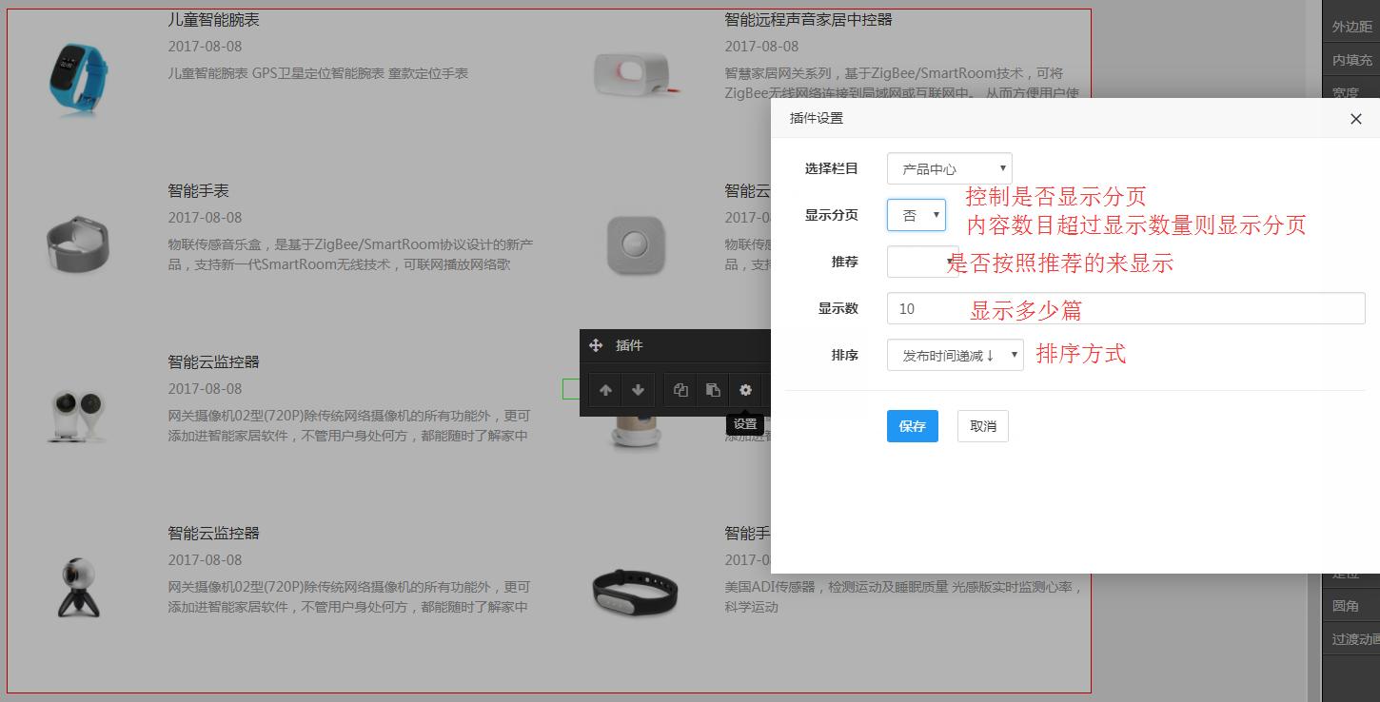Select the 外边距 item in right panel
The image size is (1380, 702).
click(x=1351, y=27)
